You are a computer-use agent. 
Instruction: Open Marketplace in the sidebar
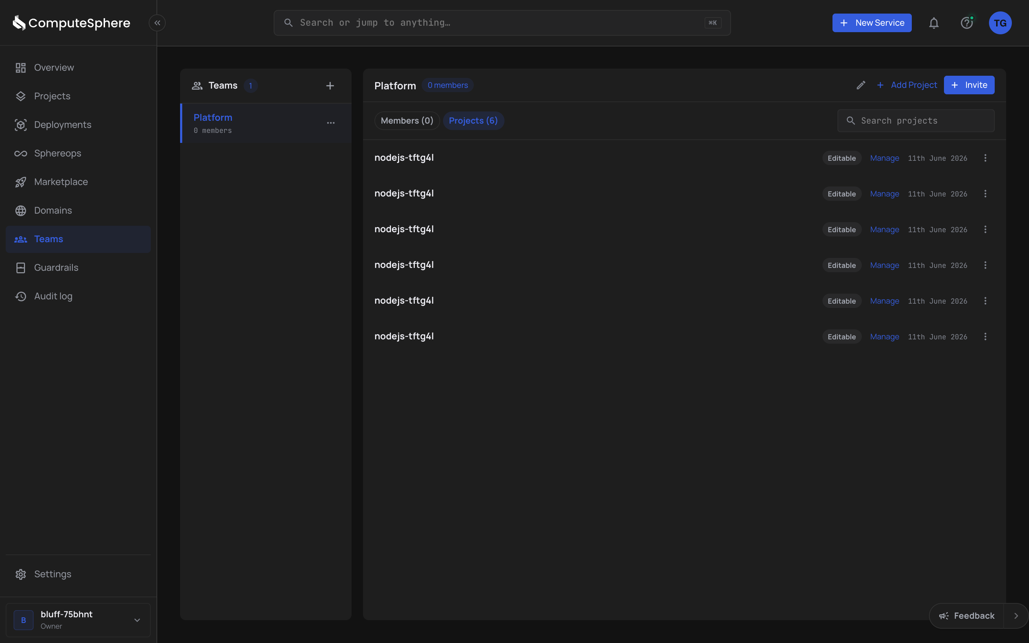(78, 182)
